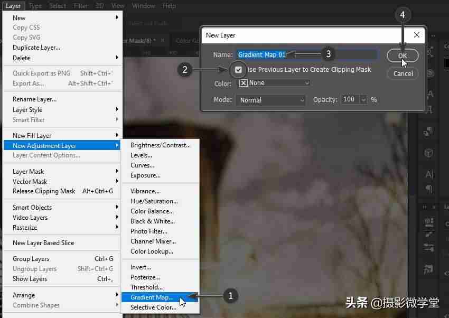Click Group Layers menu entry
The height and width of the screenshot is (318, 449).
(x=62, y=259)
